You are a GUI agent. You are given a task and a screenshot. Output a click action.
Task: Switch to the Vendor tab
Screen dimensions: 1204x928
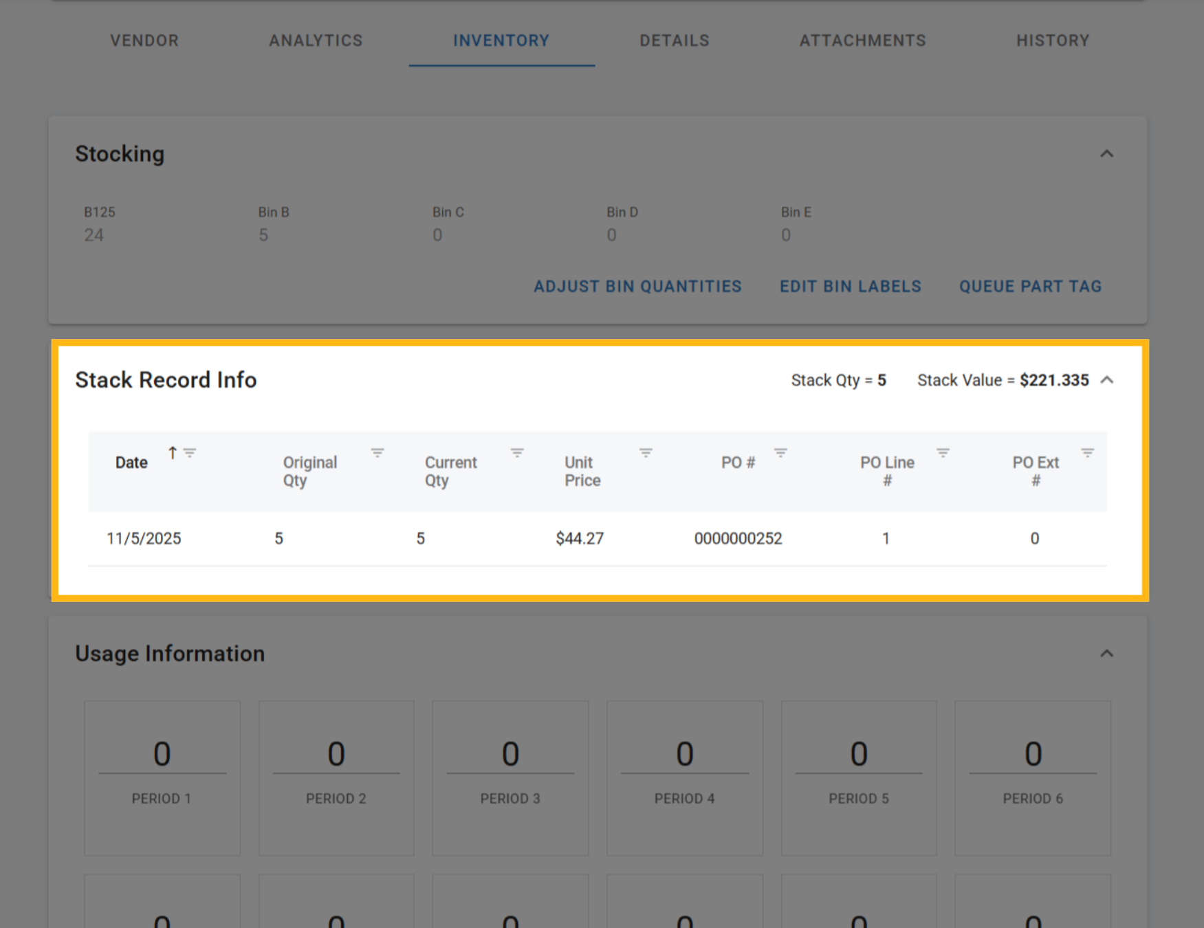click(x=144, y=41)
